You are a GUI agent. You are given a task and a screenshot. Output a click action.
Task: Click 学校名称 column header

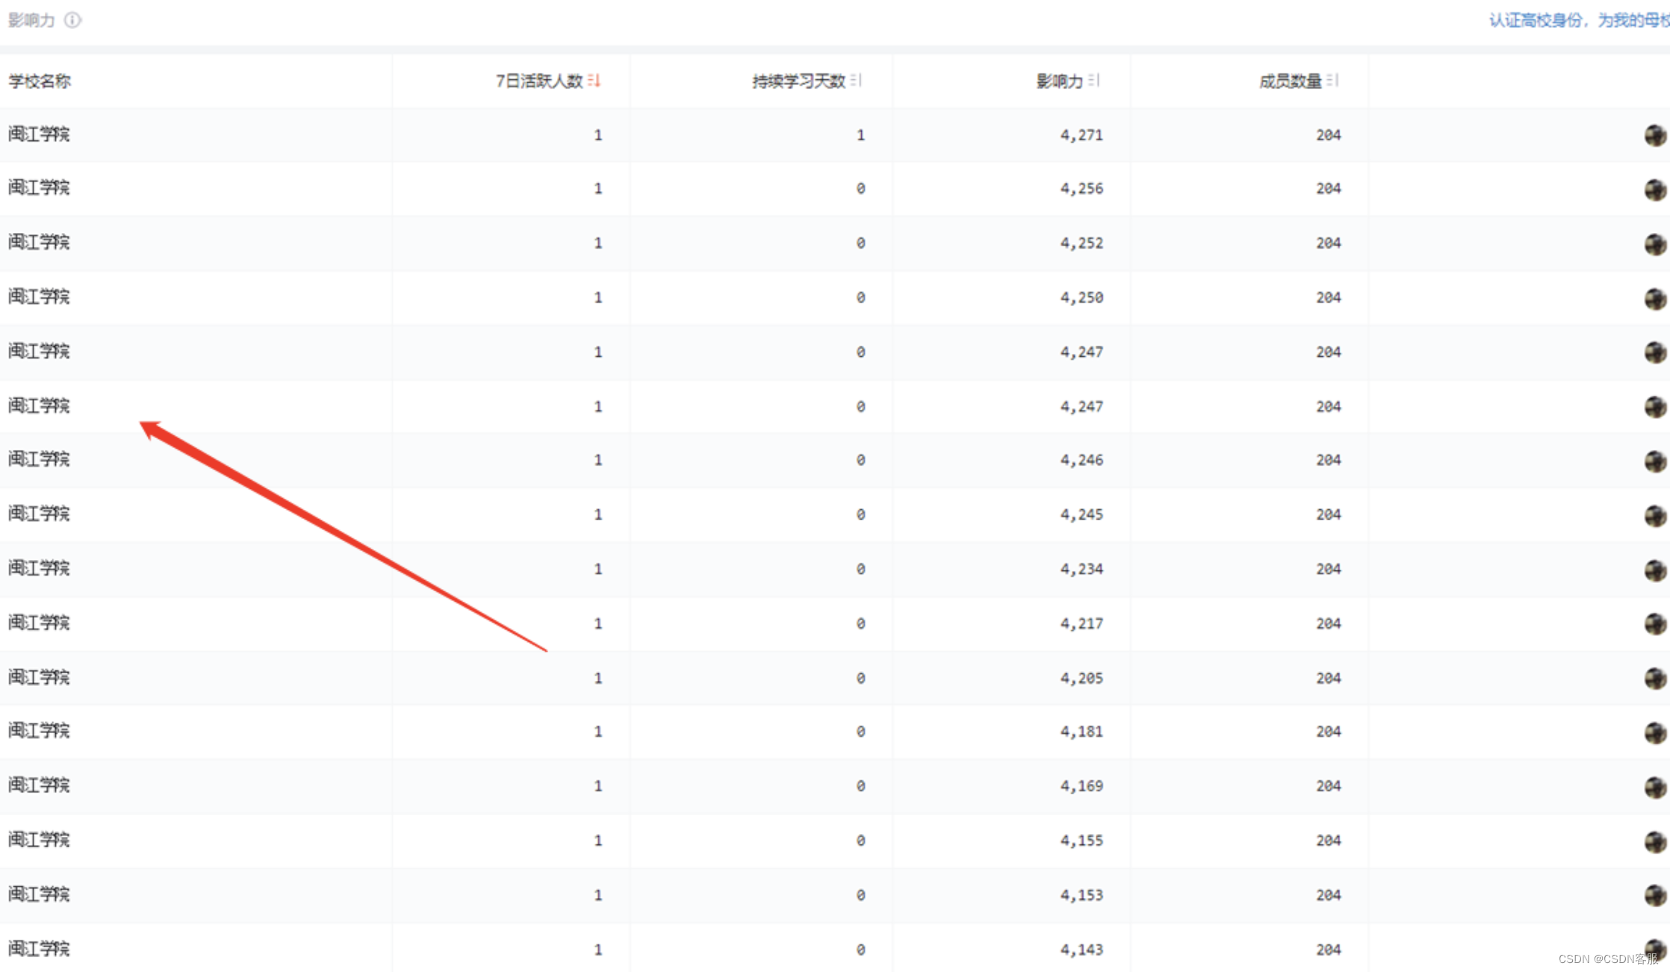[x=40, y=81]
